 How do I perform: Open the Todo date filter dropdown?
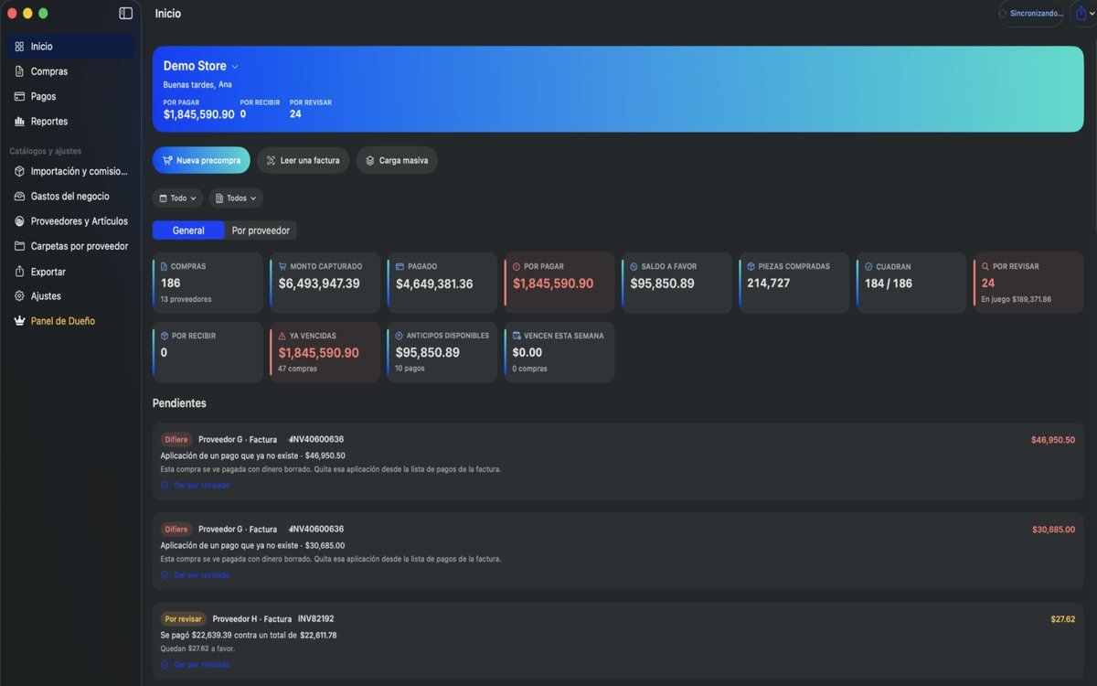[x=177, y=198]
